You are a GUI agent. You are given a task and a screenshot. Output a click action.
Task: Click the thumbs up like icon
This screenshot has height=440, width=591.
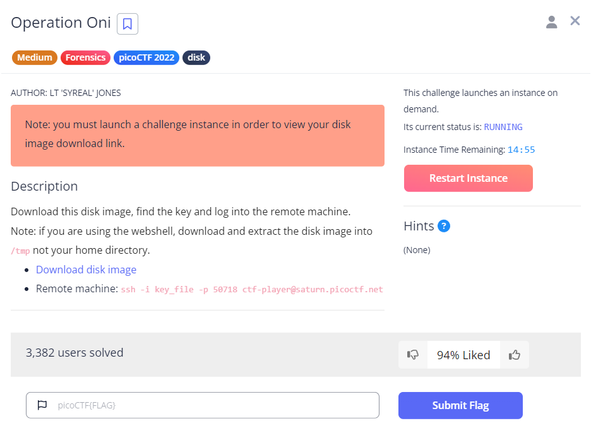515,355
